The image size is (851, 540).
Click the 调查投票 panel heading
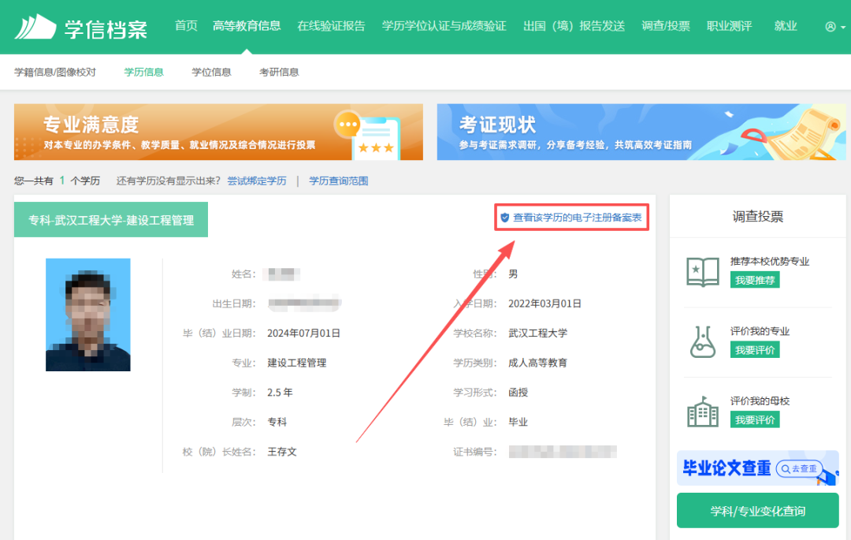(758, 217)
